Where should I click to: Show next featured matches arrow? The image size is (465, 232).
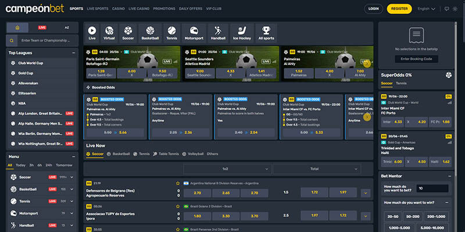(367, 63)
